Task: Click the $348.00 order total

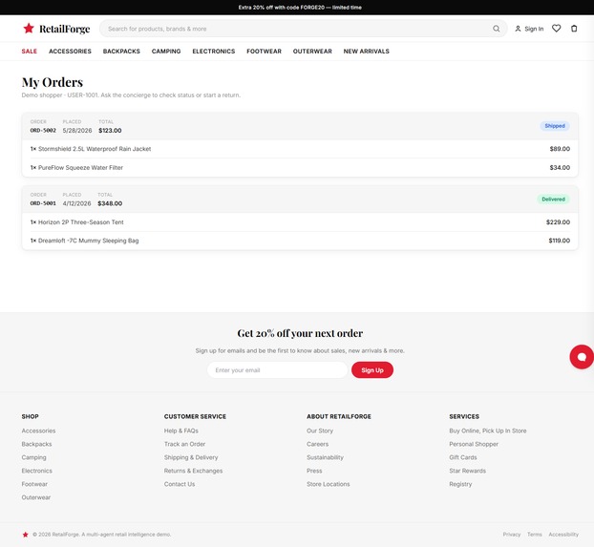Action: click(x=110, y=203)
